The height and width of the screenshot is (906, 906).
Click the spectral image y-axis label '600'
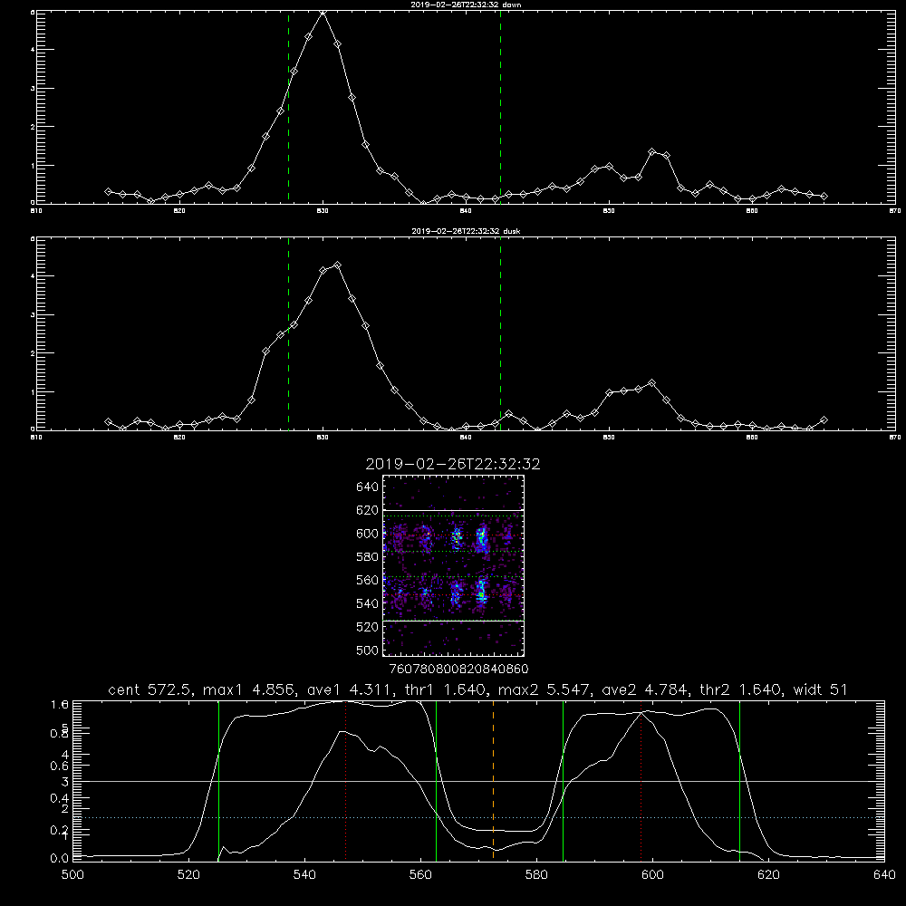coord(368,534)
